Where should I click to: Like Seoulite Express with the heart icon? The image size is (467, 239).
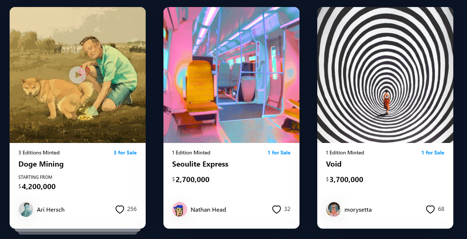[277, 209]
